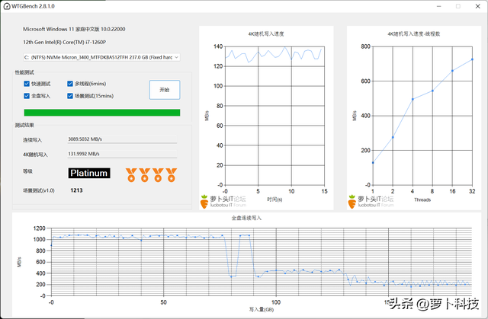
Task: Click the 全盘连续写入 chart title
Action: tap(246, 218)
